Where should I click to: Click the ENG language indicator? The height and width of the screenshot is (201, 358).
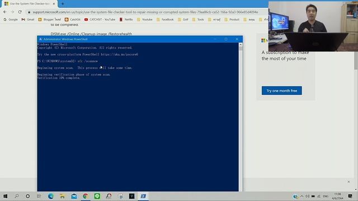pyautogui.click(x=326, y=196)
